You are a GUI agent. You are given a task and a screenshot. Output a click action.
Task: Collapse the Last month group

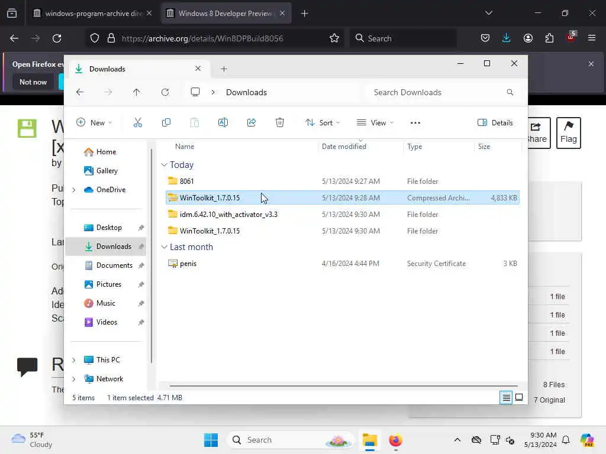click(x=165, y=247)
